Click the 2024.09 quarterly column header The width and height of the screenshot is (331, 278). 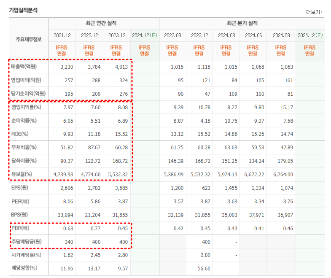pyautogui.click(x=281, y=35)
